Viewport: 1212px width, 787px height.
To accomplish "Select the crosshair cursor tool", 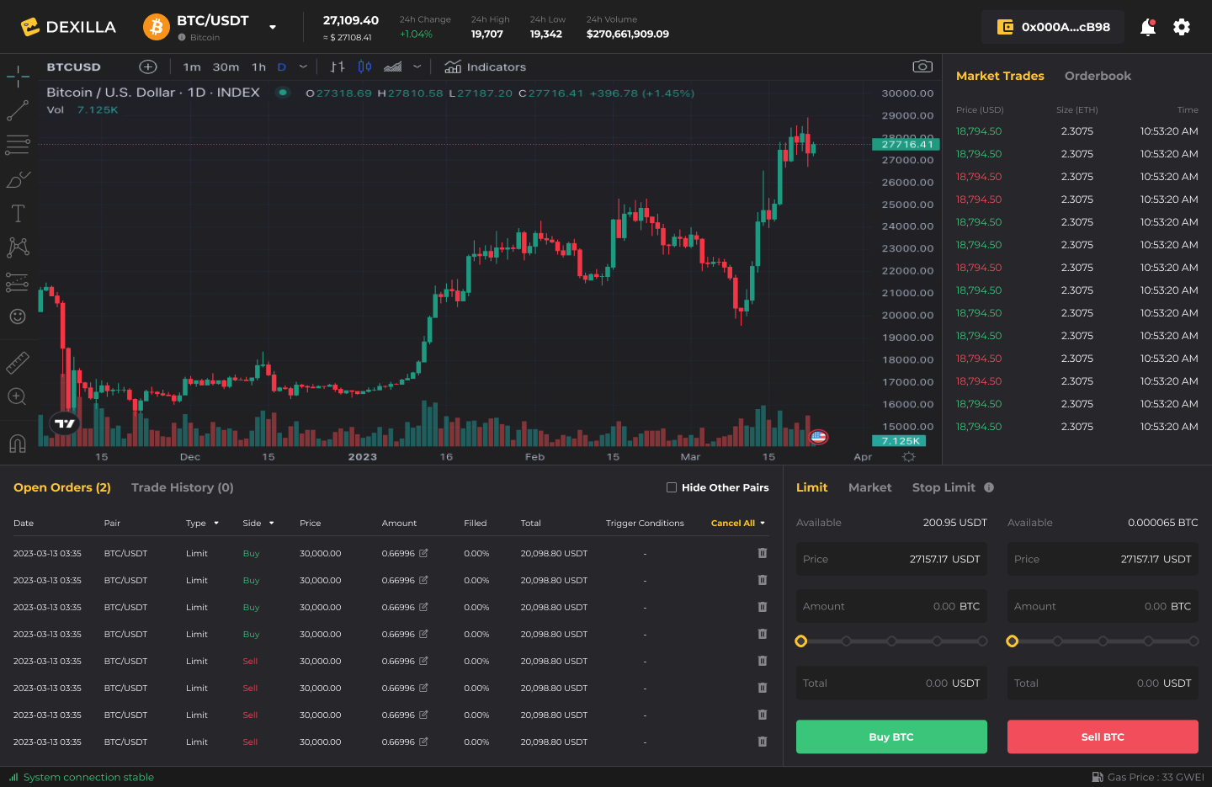I will (x=18, y=77).
